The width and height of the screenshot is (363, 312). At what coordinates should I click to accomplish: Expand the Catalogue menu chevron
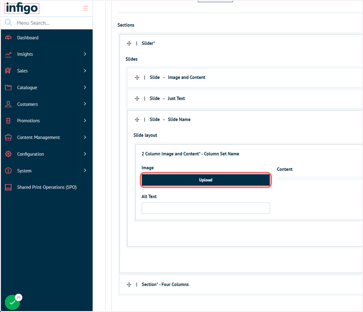[85, 87]
